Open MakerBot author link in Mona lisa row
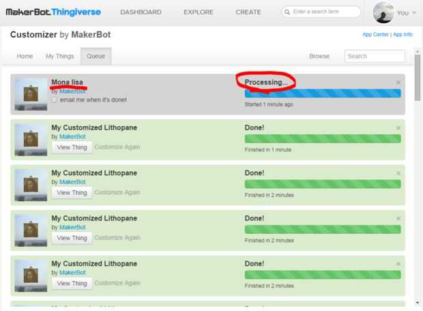 click(x=72, y=91)
